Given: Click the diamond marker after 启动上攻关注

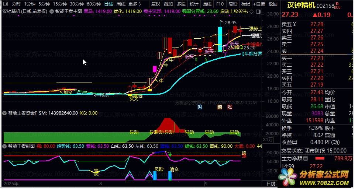Looking at the screenshot, I should [x=251, y=11].
